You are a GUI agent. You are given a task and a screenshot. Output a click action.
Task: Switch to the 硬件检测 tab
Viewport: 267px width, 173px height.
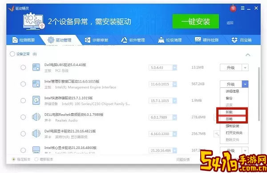coord(206,40)
